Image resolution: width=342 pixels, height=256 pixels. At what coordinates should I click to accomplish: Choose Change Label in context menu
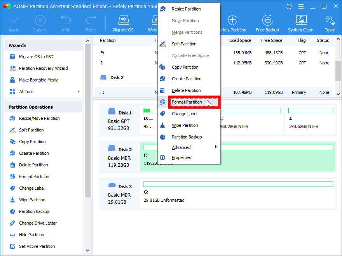[185, 114]
